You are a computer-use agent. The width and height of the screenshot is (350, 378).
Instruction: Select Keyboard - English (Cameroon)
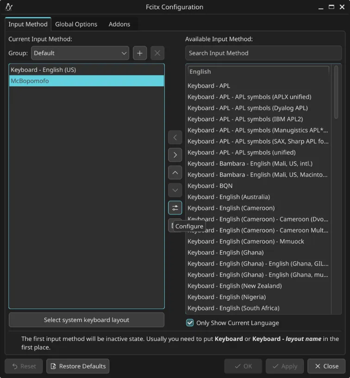click(258, 208)
